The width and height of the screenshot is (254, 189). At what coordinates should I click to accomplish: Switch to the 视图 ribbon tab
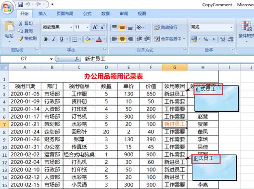click(142, 13)
